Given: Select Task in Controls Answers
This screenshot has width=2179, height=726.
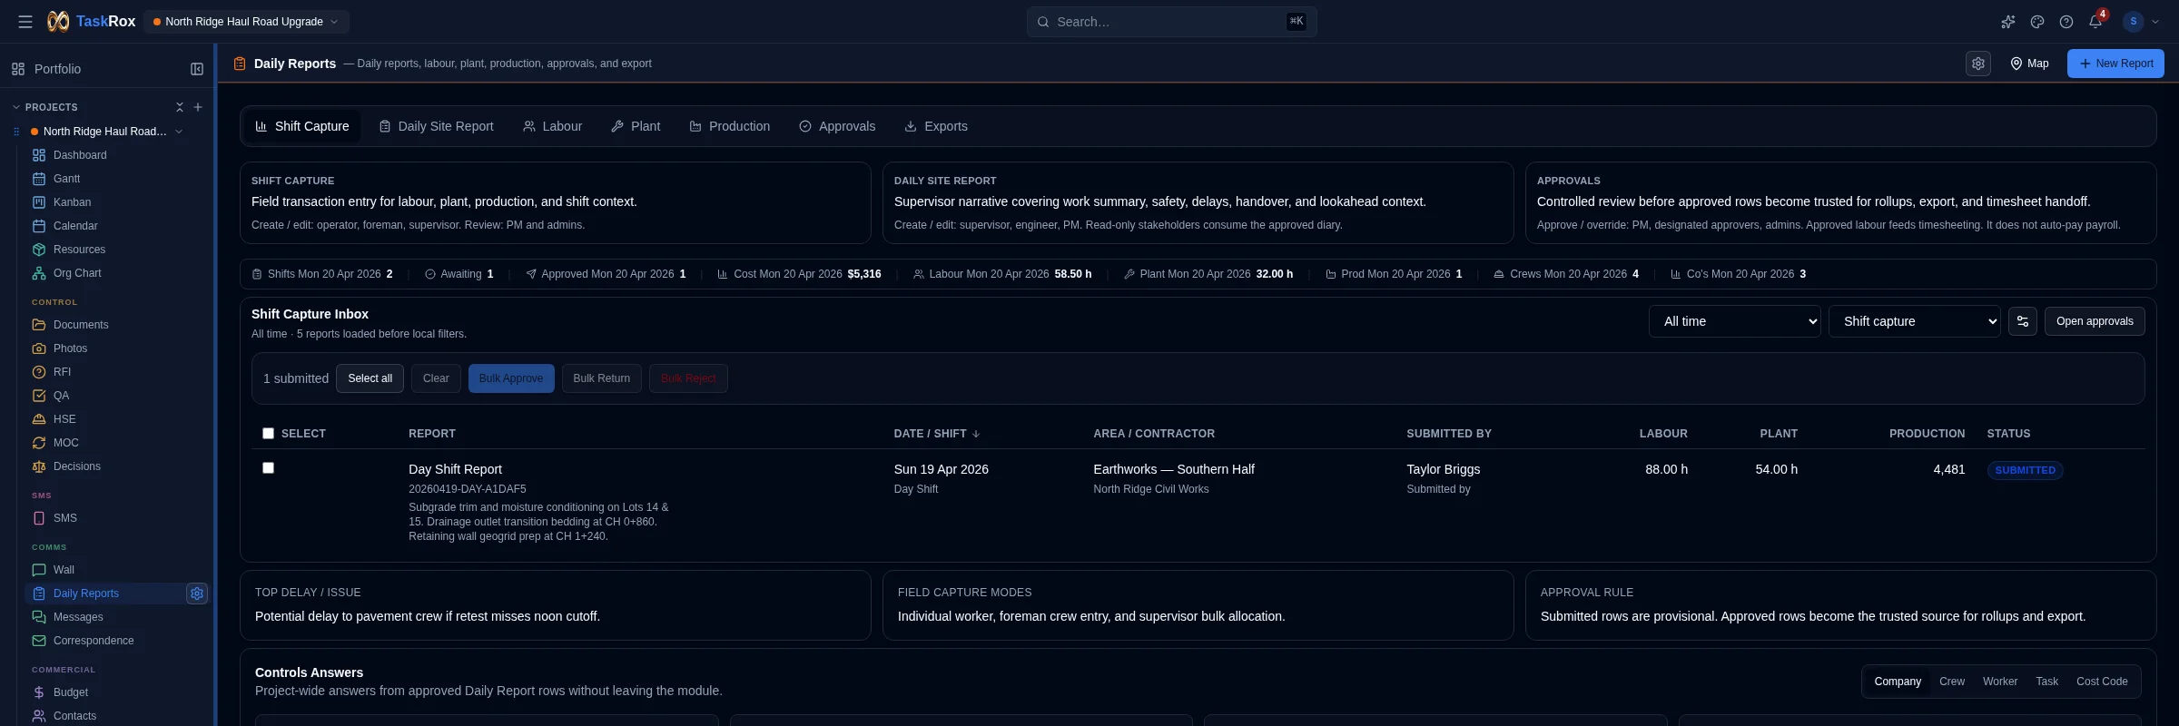Looking at the screenshot, I should (2046, 682).
